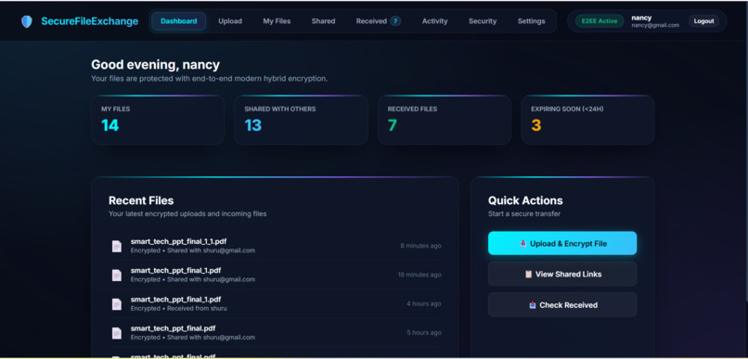
Task: Click the shield logo icon beside SecureFileExchange
Action: pyautogui.click(x=27, y=21)
